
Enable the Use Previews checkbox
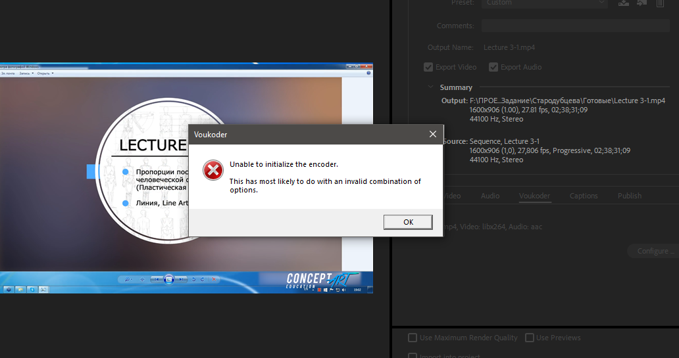click(530, 338)
